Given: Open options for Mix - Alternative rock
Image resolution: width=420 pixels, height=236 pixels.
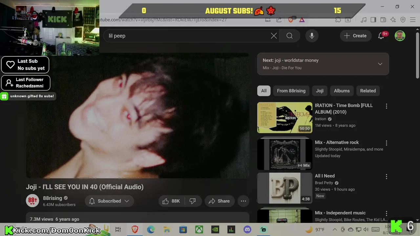Looking at the screenshot, I should (386, 143).
